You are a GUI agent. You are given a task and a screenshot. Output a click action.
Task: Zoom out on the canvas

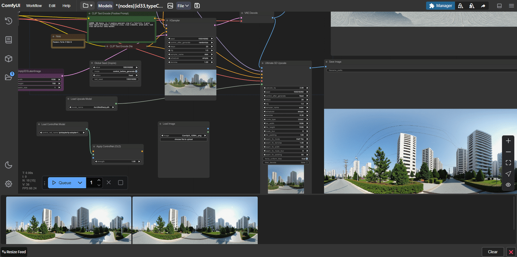click(x=508, y=152)
